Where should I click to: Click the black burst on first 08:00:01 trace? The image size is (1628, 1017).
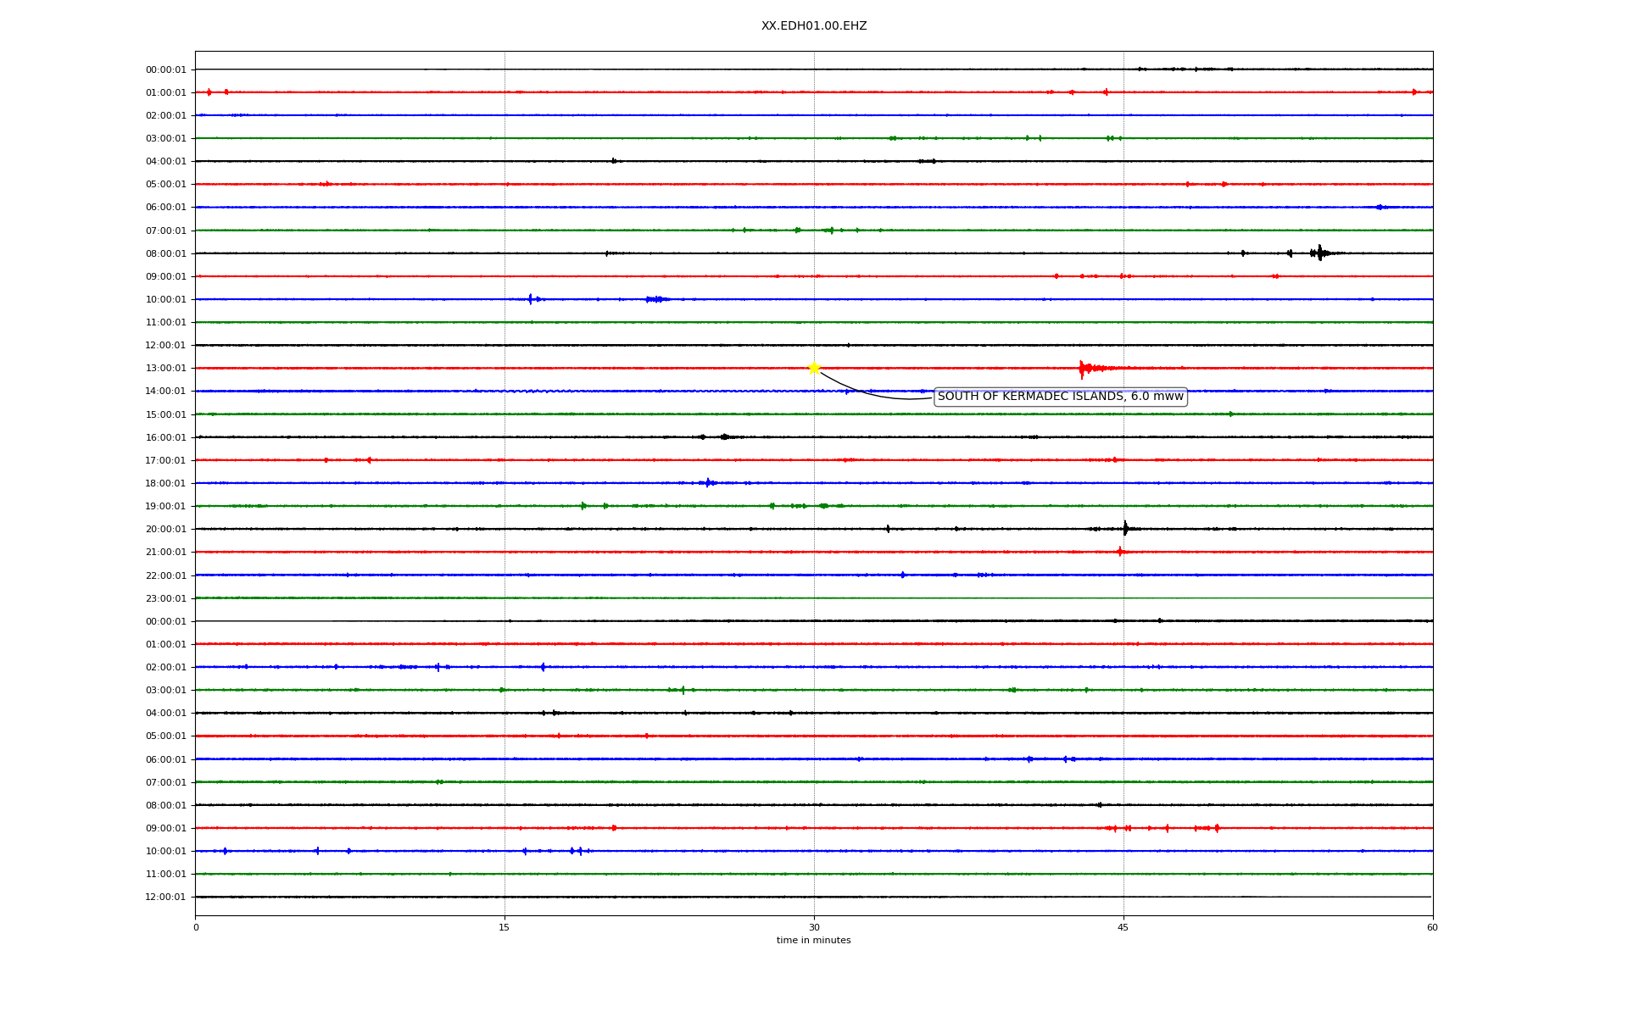coord(1319,253)
